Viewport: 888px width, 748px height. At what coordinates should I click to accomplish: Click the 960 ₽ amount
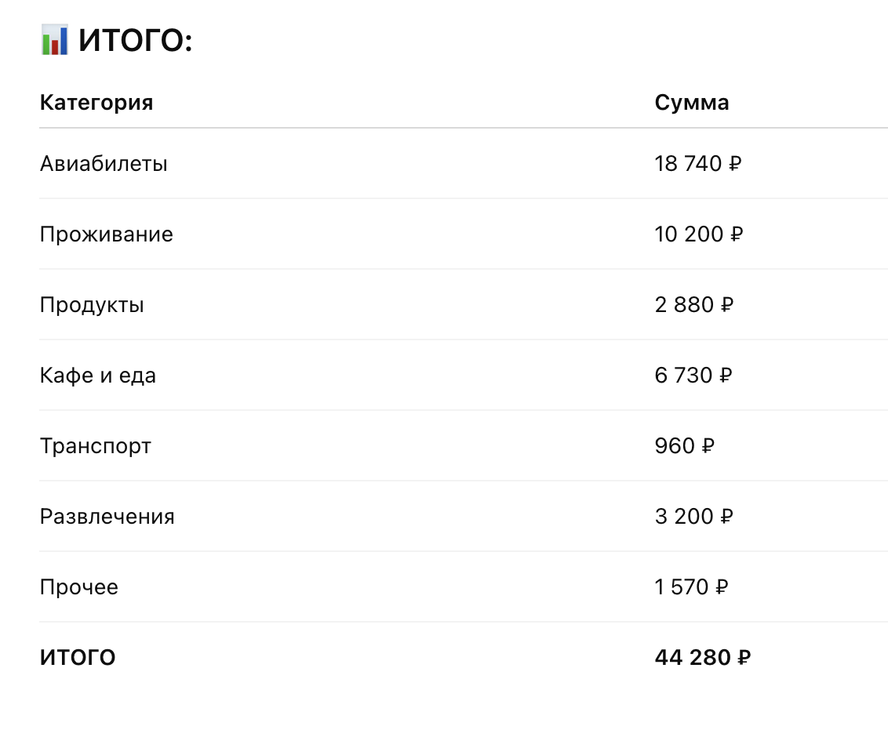tap(684, 446)
